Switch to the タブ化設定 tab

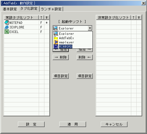[x=29, y=9]
